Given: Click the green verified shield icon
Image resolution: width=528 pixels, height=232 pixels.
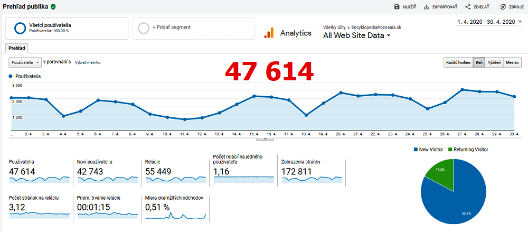Looking at the screenshot, I should point(53,7).
